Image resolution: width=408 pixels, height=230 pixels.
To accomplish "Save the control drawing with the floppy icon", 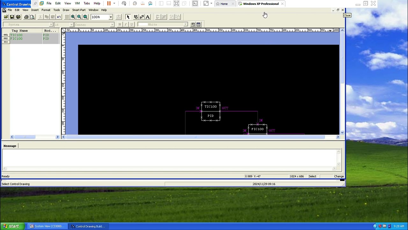I will point(12,17).
